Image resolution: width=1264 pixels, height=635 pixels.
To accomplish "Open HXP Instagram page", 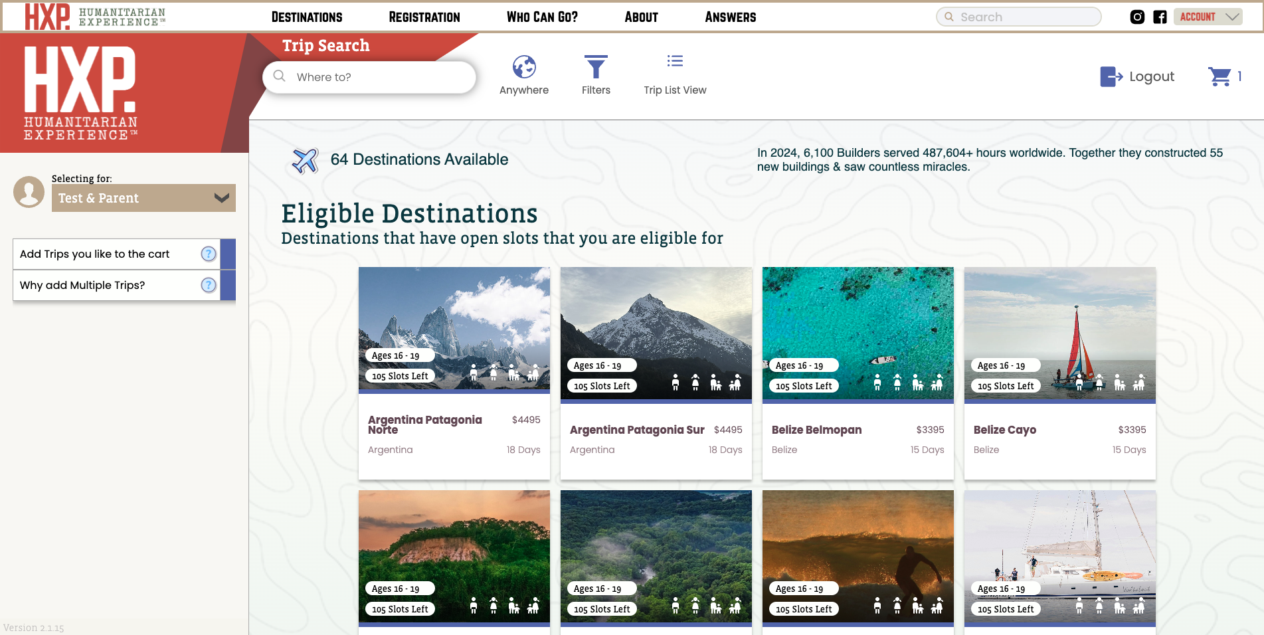I will pyautogui.click(x=1137, y=17).
